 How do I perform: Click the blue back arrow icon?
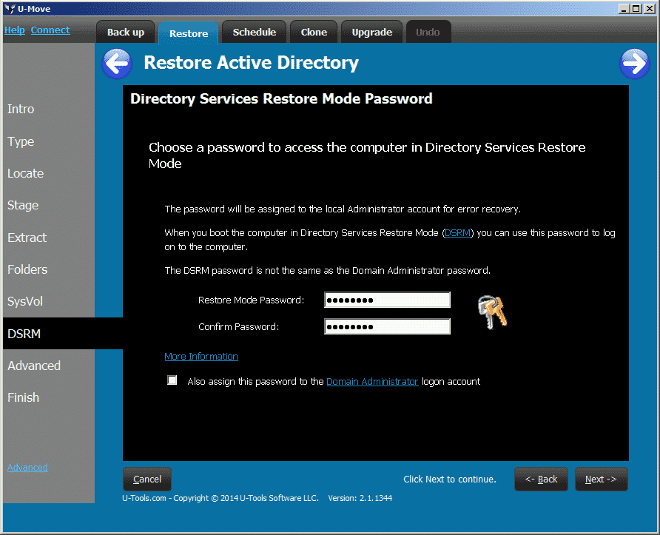click(x=117, y=64)
